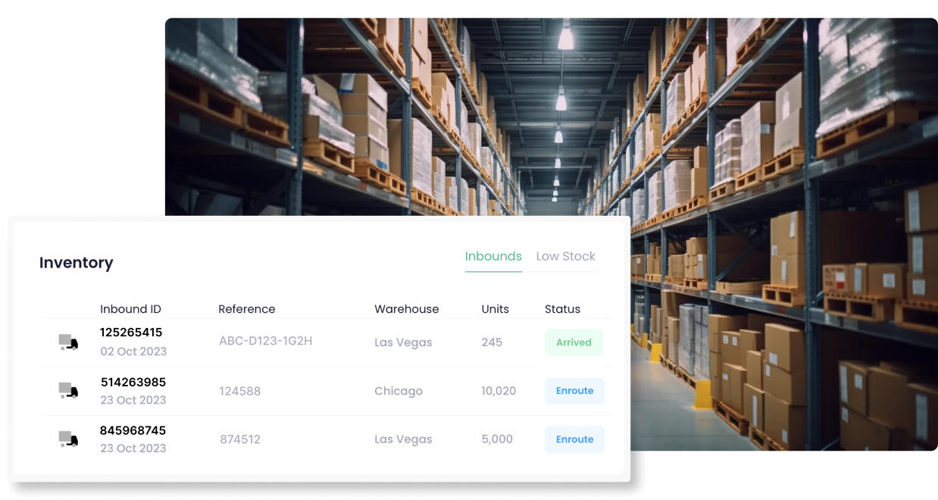Click the Enroute badge on the Chicago row
The height and width of the screenshot is (500, 938).
(x=574, y=390)
